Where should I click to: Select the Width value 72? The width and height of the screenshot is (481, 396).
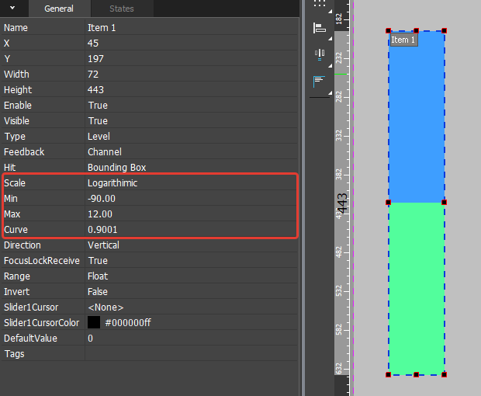coord(191,75)
